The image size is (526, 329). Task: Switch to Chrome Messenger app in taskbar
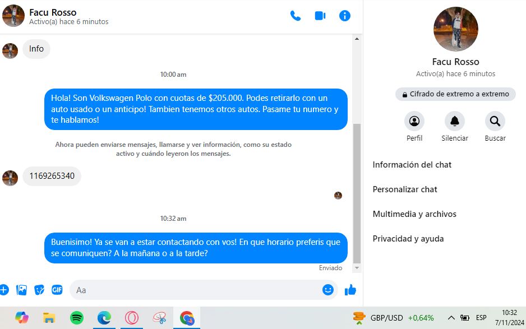pos(187,318)
